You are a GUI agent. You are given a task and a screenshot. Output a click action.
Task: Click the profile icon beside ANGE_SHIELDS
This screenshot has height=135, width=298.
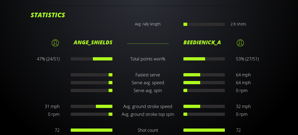[55, 43]
